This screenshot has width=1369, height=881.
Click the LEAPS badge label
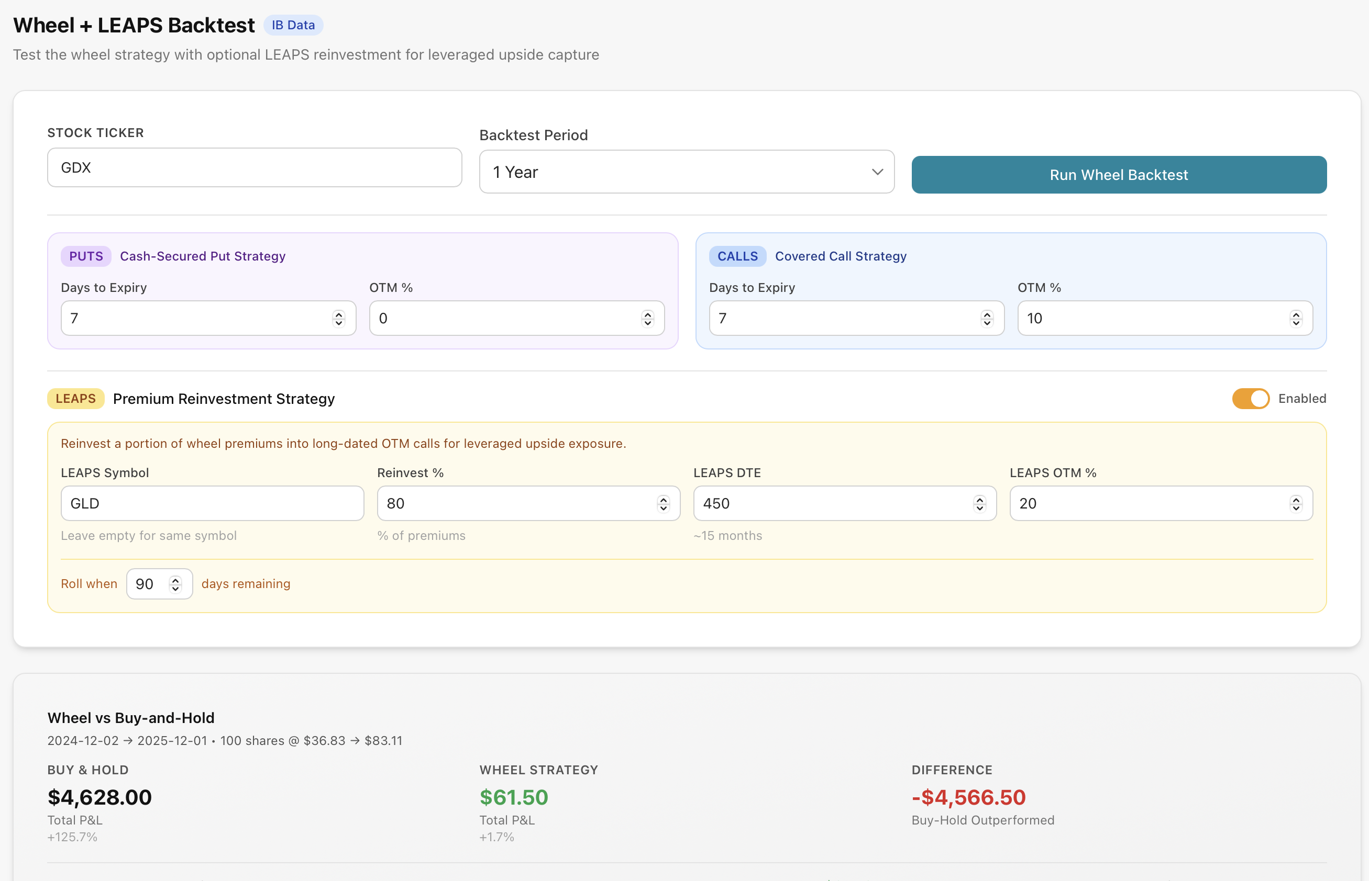pos(75,398)
